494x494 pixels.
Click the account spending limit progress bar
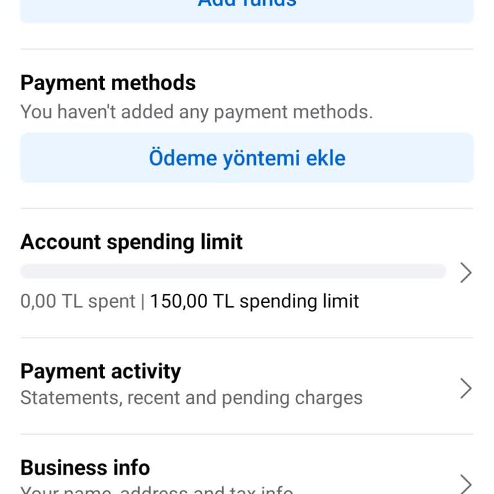click(x=233, y=271)
